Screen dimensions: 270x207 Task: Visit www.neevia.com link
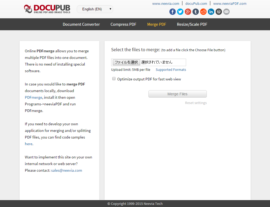[166, 3]
